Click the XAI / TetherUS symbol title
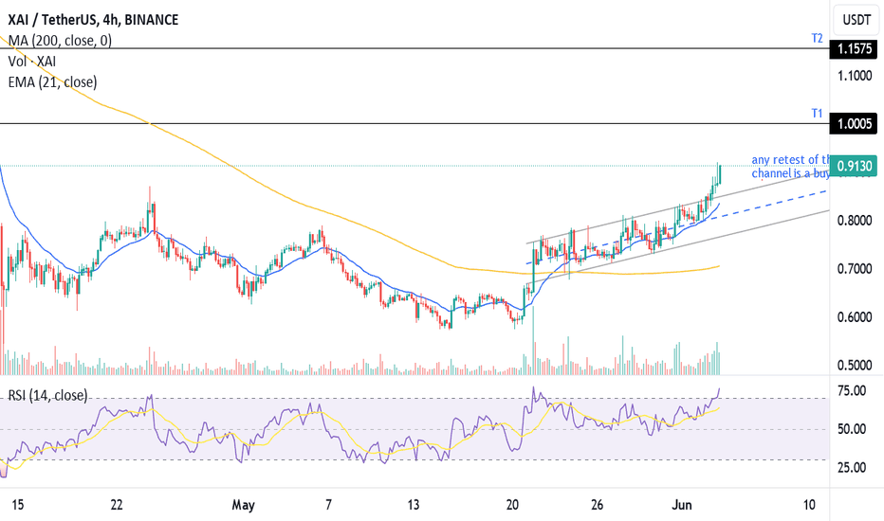The image size is (884, 521). coord(94,20)
